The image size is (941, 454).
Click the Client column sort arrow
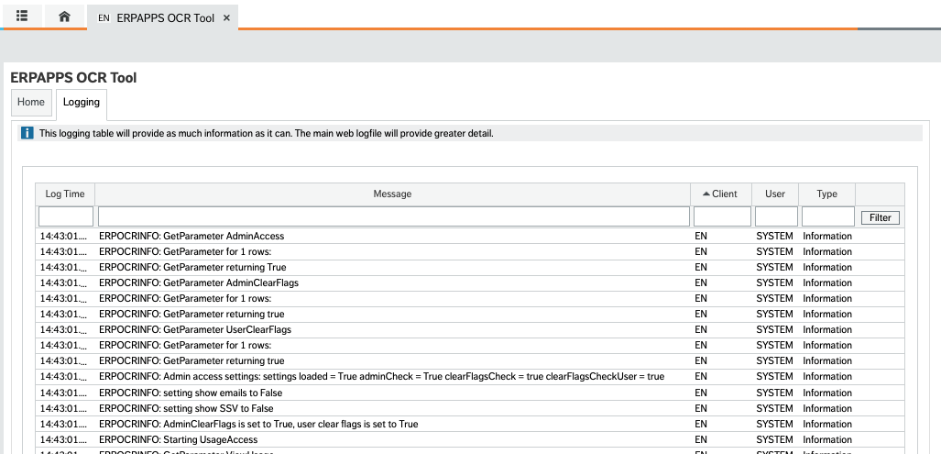pyautogui.click(x=706, y=194)
